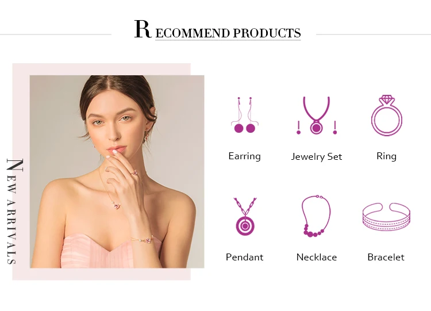Go to the Jewelry Set text link
The height and width of the screenshot is (311, 431).
pos(317,156)
